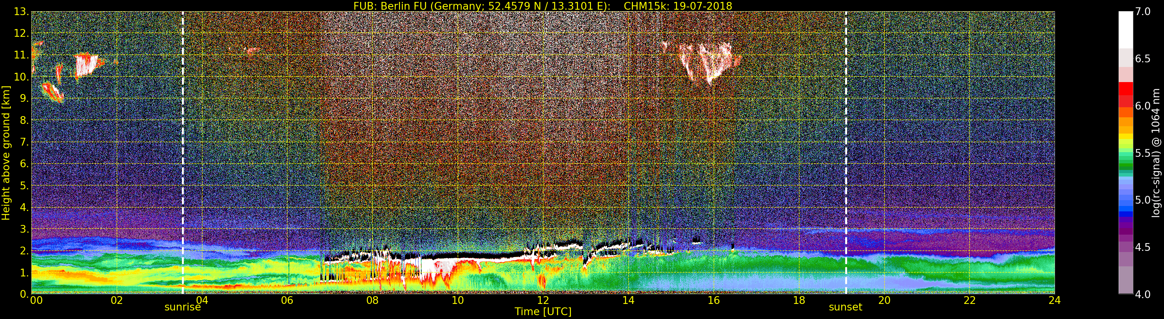
Task: Click the 'CHM15k: 19-07-2018' title text
Action: pyautogui.click(x=678, y=6)
